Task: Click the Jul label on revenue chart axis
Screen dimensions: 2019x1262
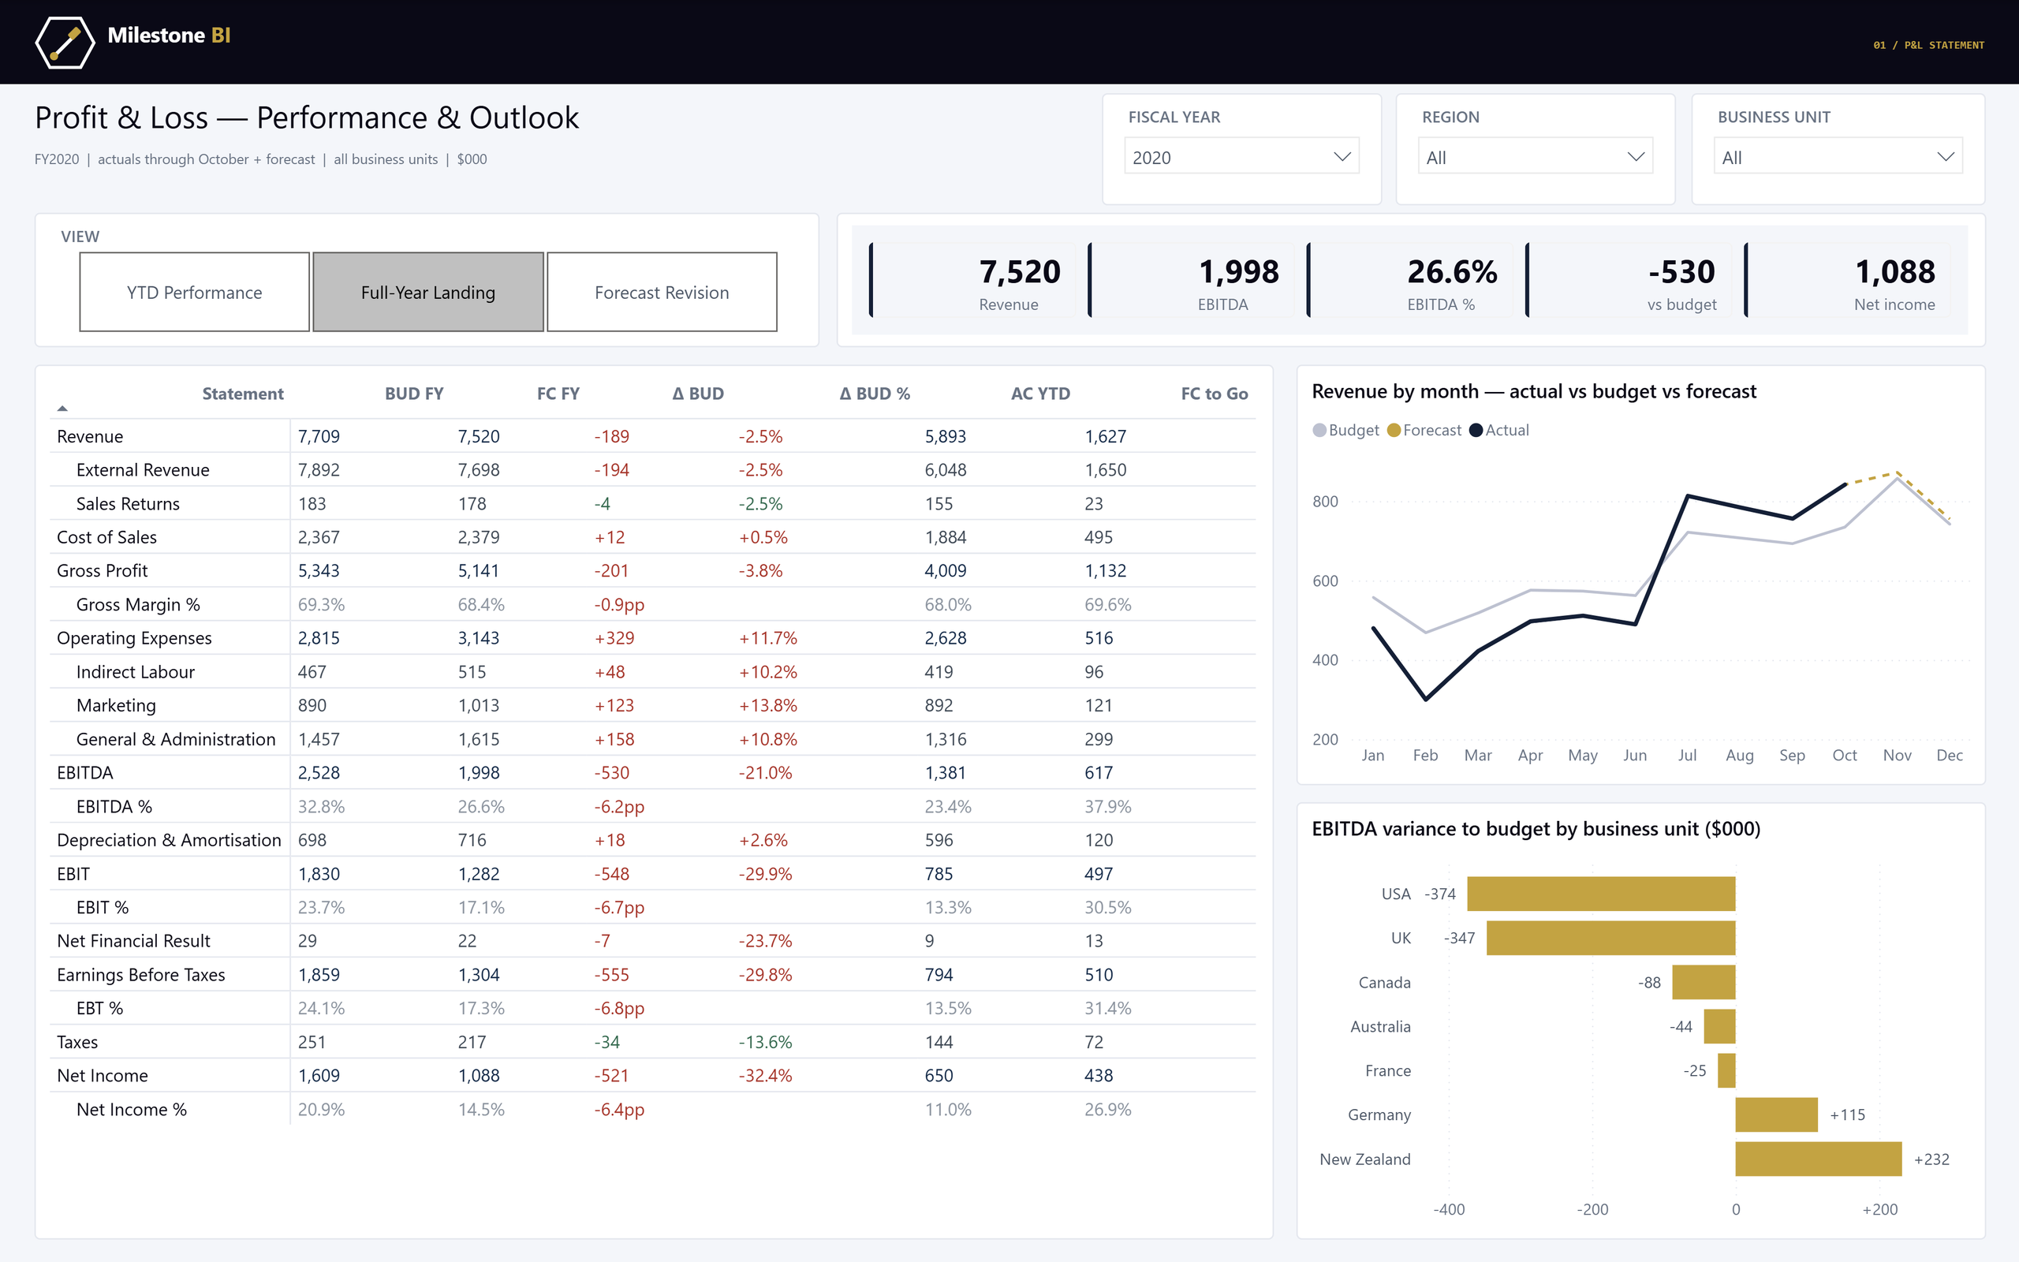Action: coord(1687,755)
